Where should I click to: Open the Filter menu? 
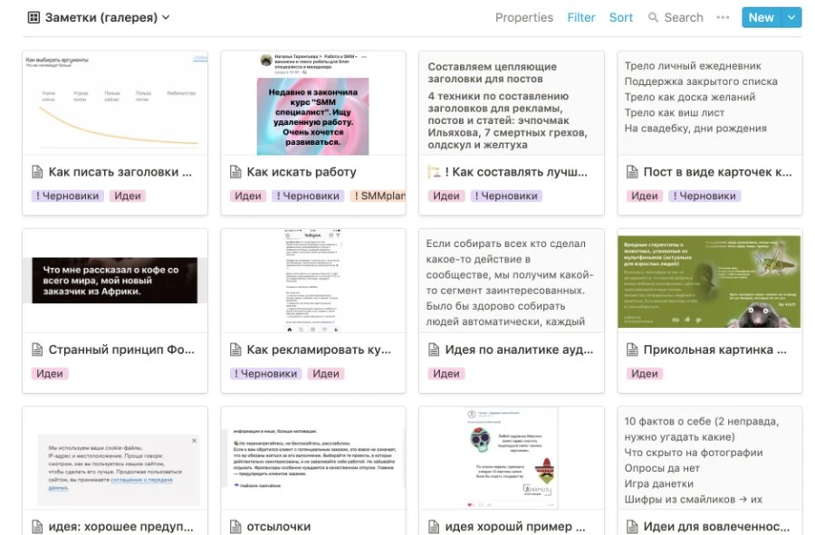(x=580, y=17)
